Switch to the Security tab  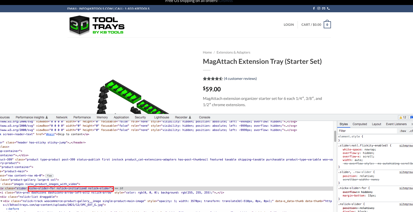tap(140, 117)
